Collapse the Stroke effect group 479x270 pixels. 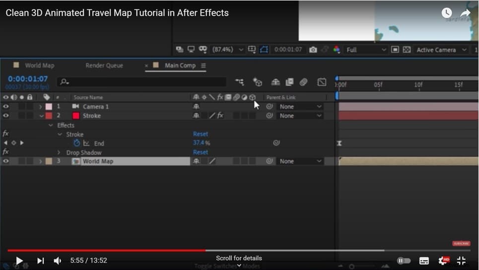(60, 135)
